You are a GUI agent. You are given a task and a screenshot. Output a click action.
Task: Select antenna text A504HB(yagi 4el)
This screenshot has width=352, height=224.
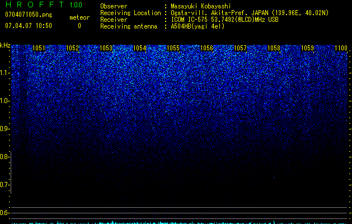point(198,26)
